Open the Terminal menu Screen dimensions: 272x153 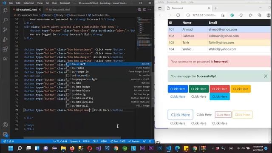click(65, 3)
